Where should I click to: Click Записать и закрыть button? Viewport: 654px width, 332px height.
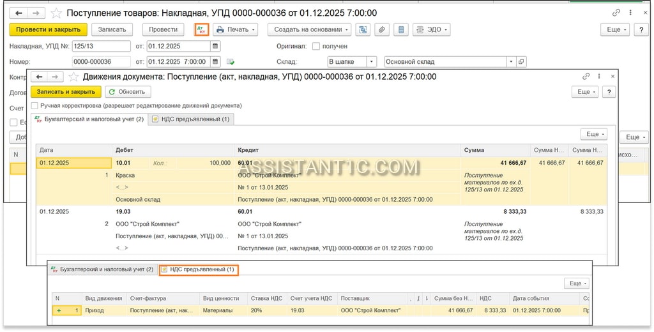point(66,92)
